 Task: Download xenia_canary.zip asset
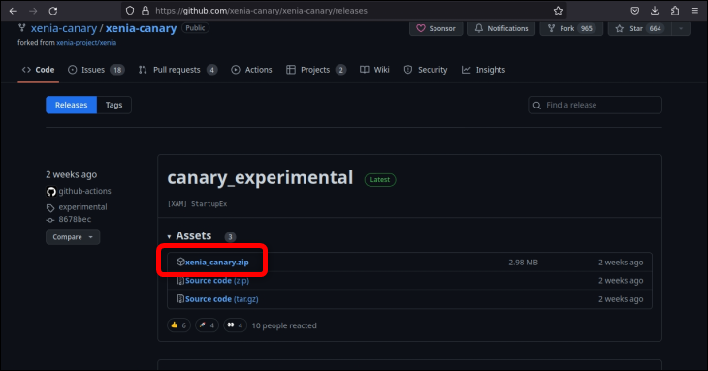pos(216,262)
